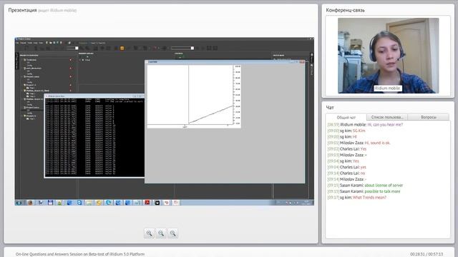
Task: Click the orange highlighted icon in editor toolbar
Action: 122,48
